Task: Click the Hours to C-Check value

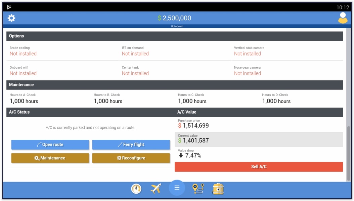Action: (x=192, y=101)
